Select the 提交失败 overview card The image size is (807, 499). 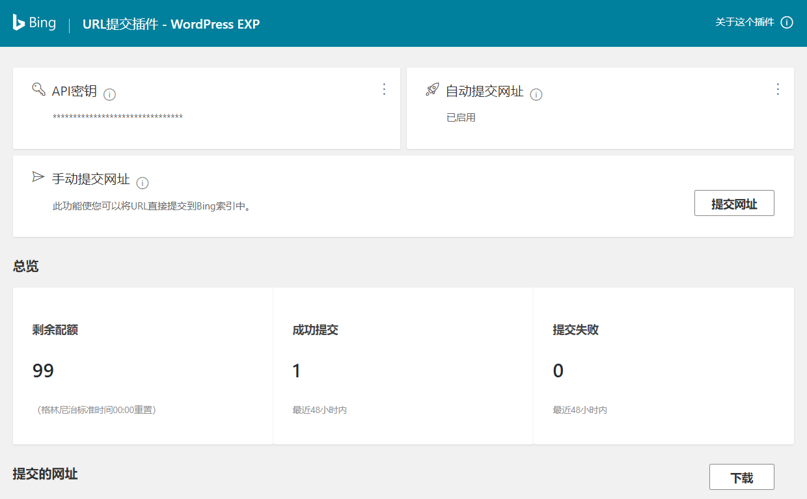pos(663,366)
